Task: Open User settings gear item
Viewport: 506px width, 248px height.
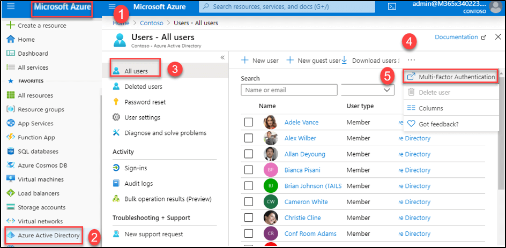Action: coord(142,117)
